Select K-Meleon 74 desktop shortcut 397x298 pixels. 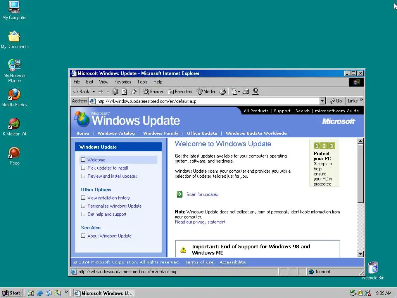[14, 127]
